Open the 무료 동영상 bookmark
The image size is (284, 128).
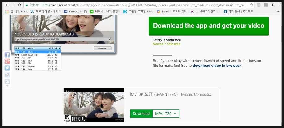point(46,11)
